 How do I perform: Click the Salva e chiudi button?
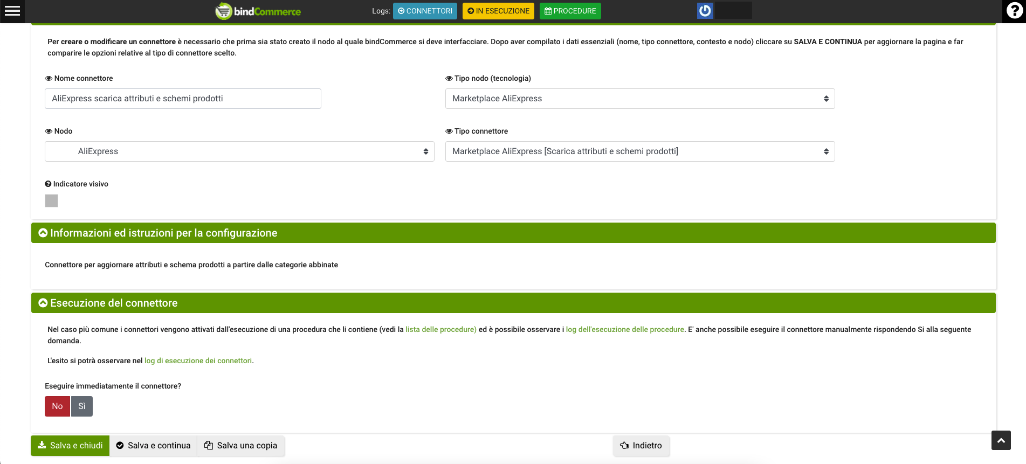[x=70, y=446]
